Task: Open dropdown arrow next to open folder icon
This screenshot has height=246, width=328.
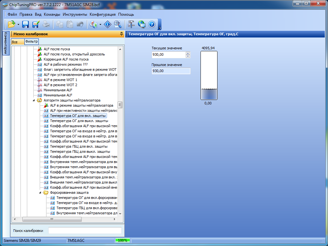Action: coord(19,24)
